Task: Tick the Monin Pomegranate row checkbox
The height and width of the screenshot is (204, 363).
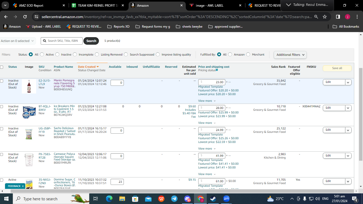Action: click(x=2, y=81)
